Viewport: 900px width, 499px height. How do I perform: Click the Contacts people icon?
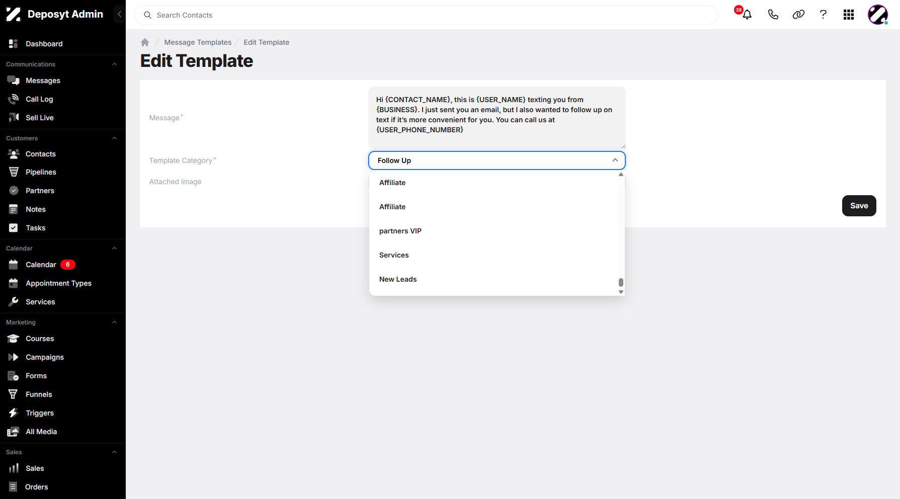[14, 154]
